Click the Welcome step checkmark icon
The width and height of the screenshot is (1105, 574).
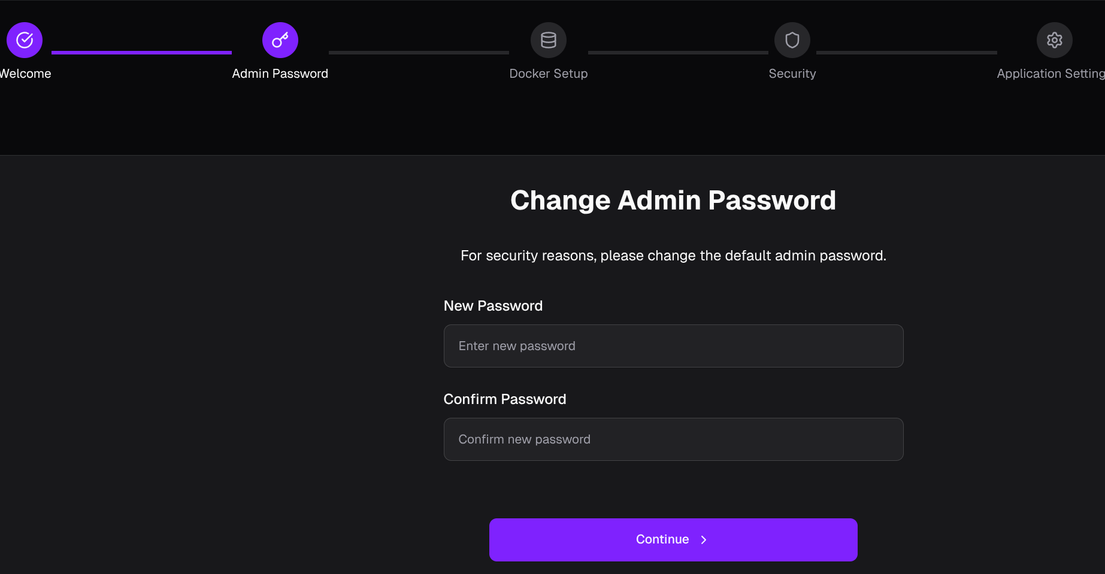tap(25, 40)
